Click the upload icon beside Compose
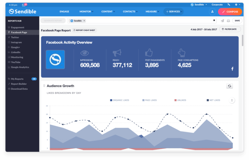The height and width of the screenshot is (160, 249). 212,11
